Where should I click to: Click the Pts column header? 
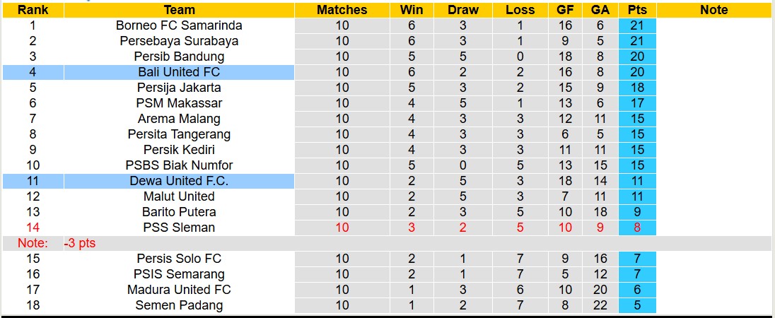[x=636, y=10]
